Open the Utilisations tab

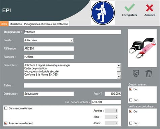click(16, 24)
